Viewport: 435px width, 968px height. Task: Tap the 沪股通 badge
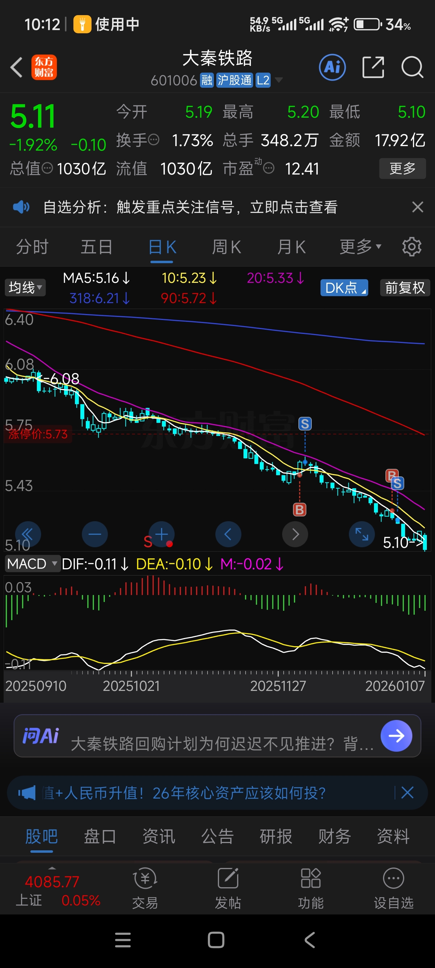[x=235, y=80]
